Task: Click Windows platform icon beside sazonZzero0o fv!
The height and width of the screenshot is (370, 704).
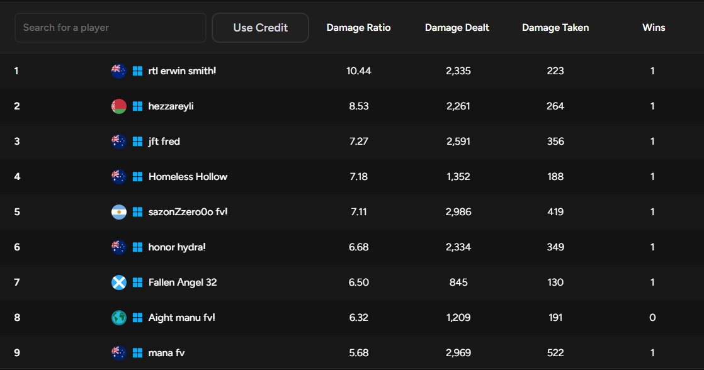Action: click(137, 211)
